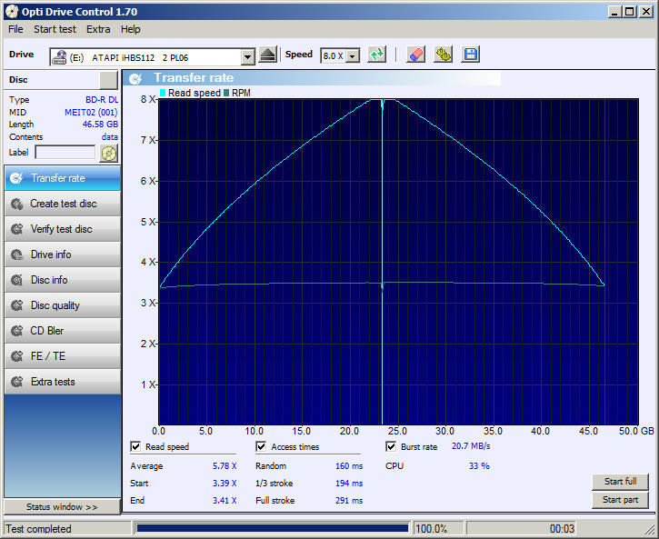659x539 pixels.
Task: Open the Disc quality test
Action: (63, 305)
